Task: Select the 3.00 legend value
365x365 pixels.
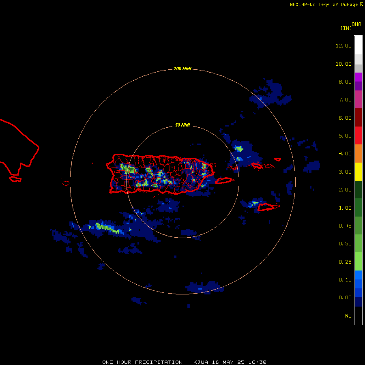Action: click(345, 172)
